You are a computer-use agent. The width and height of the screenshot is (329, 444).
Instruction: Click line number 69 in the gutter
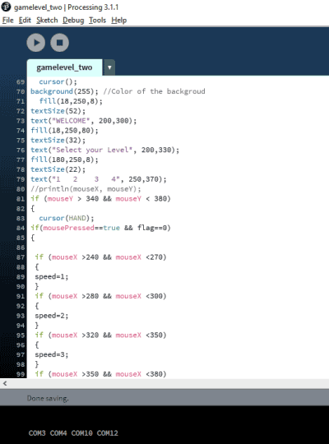pos(21,82)
